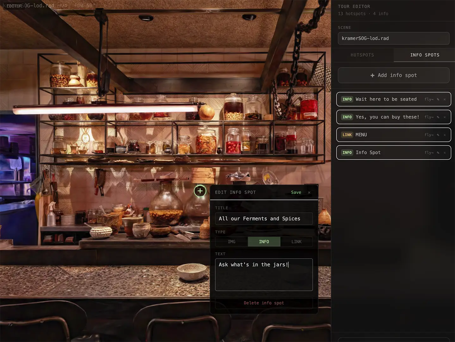The height and width of the screenshot is (342, 455).
Task: Set info spot type to LINK
Action: [296, 242]
